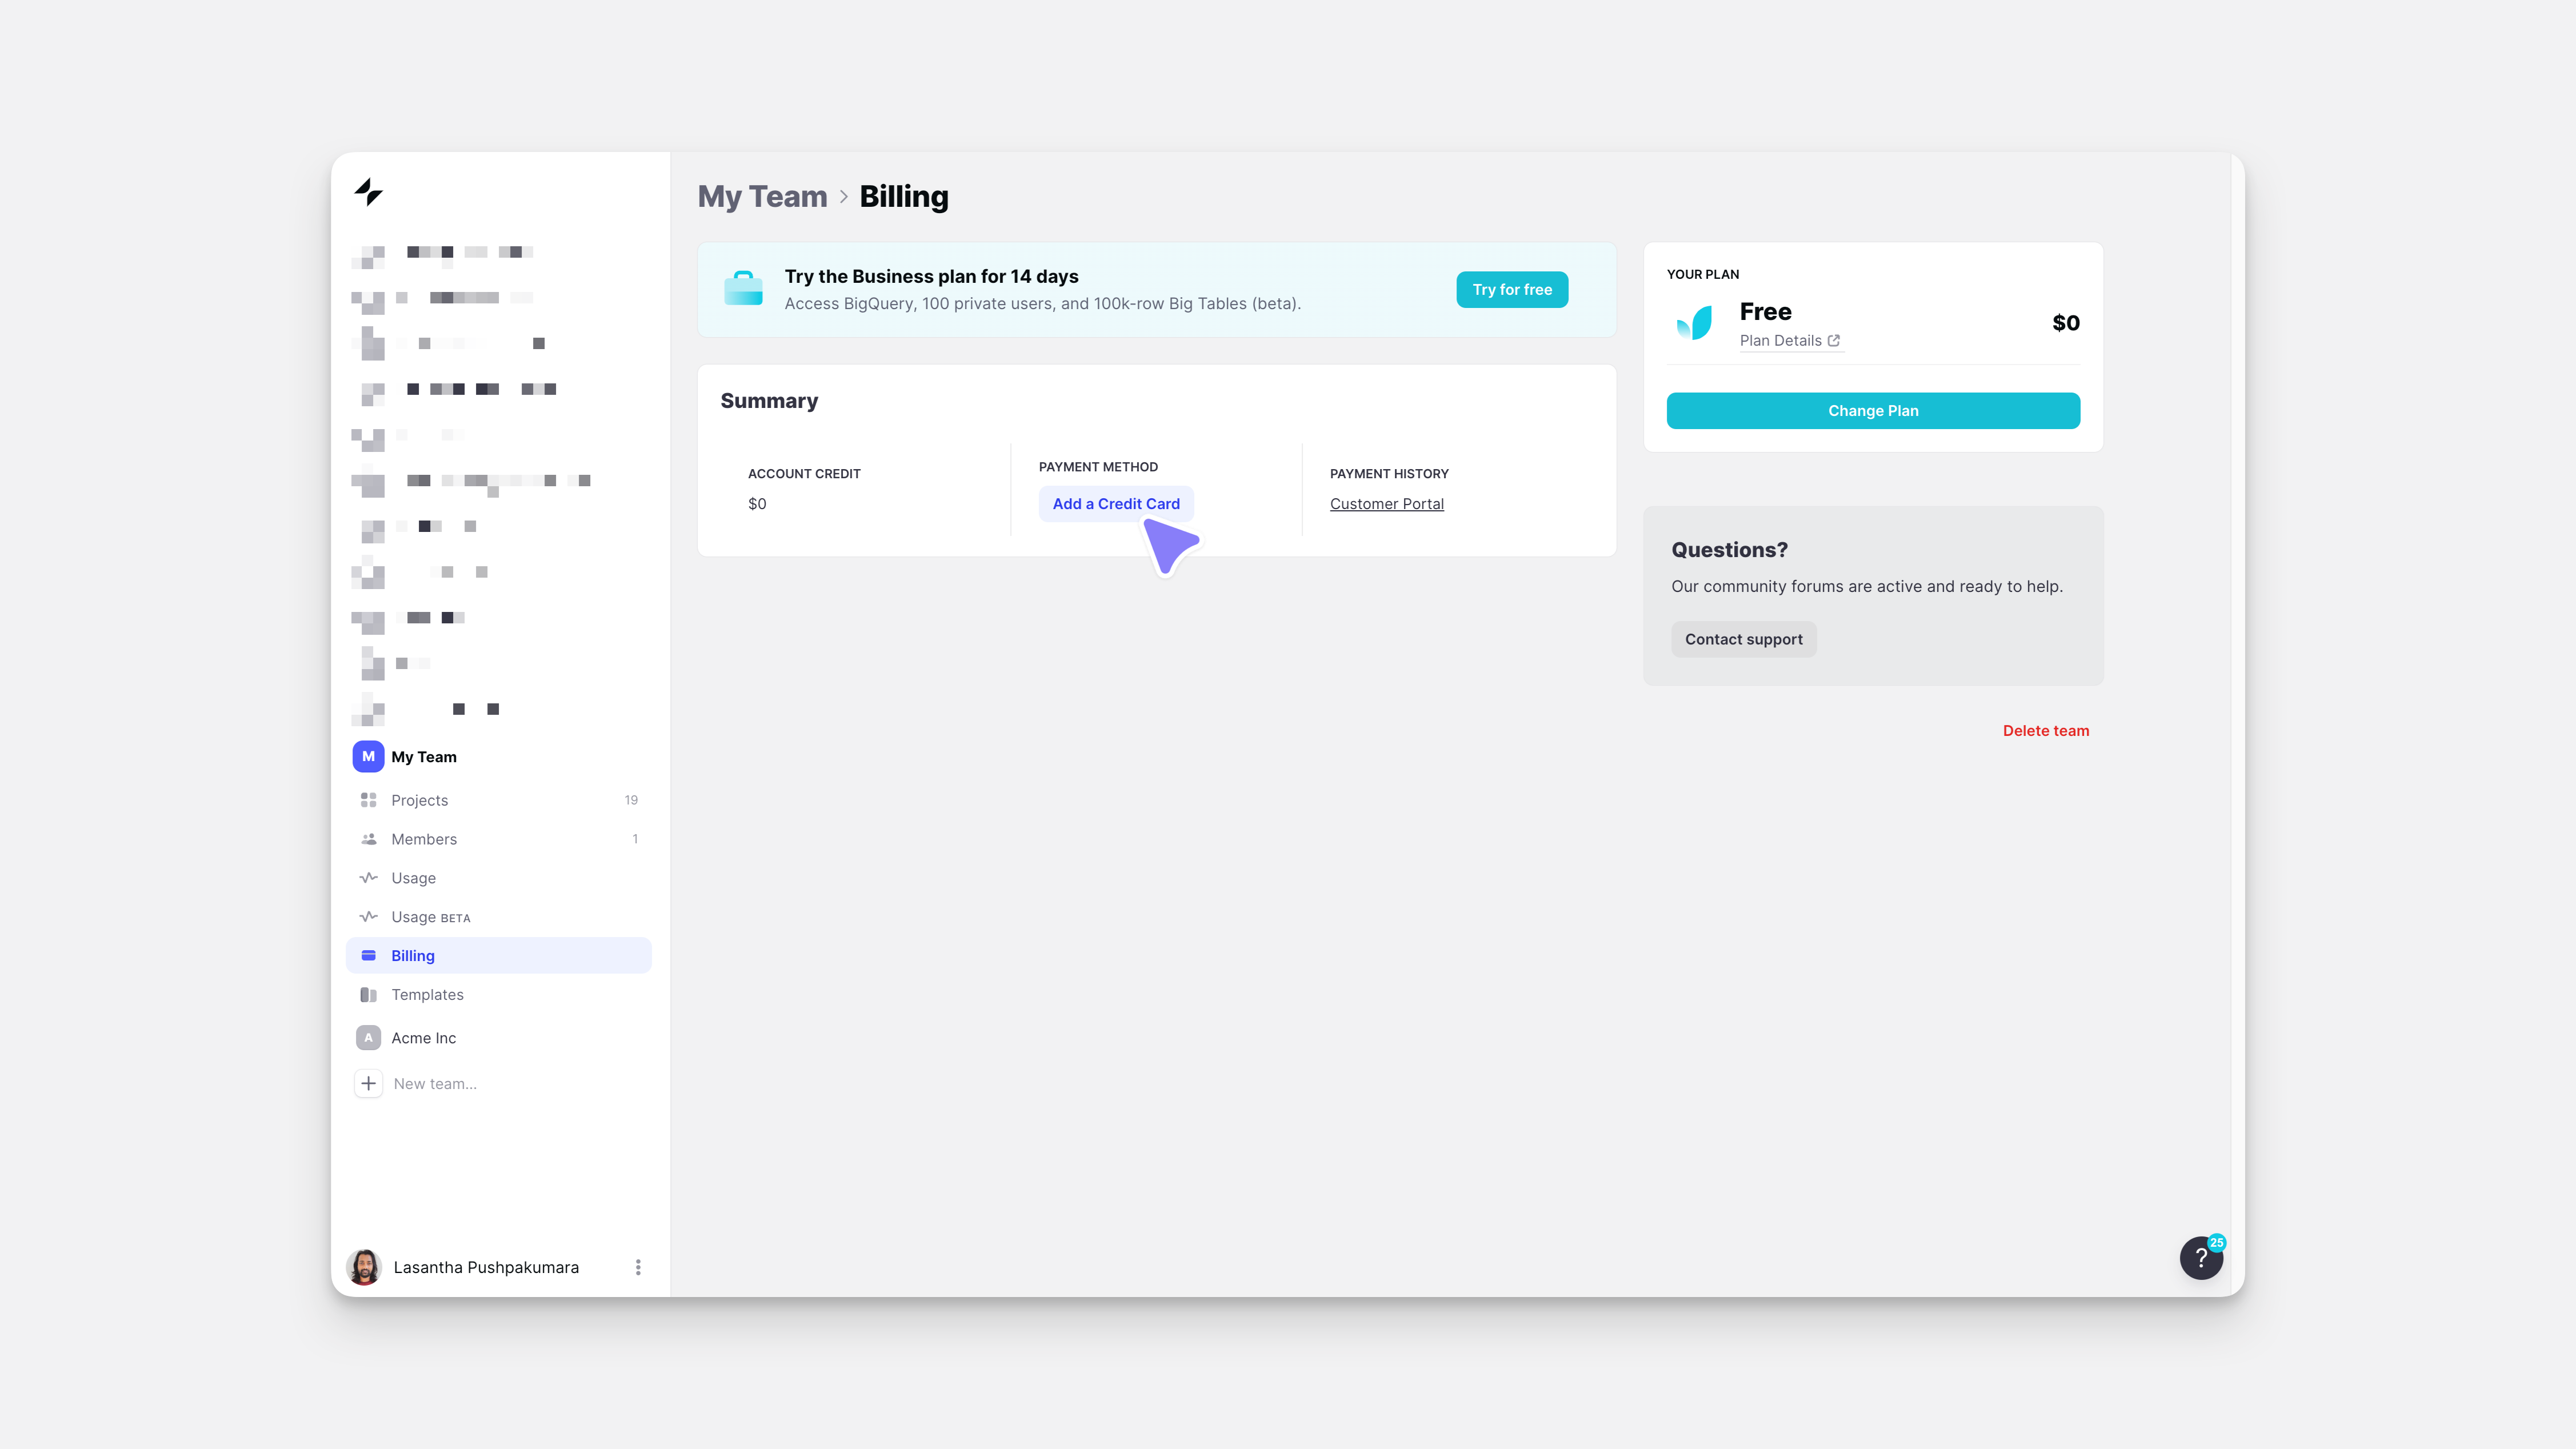The image size is (2576, 1449).
Task: Click the external link icon beside Plan Details
Action: point(1833,340)
